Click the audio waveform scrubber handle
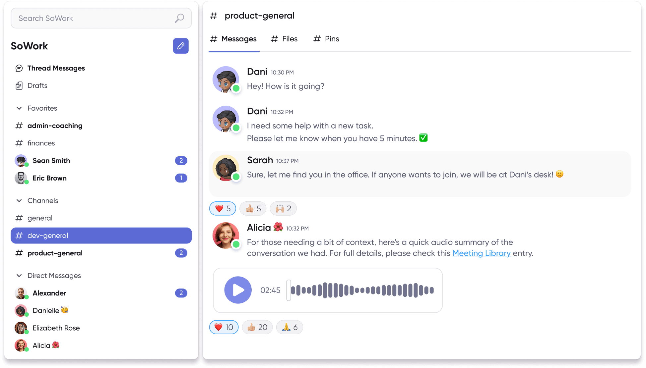 pos(289,290)
